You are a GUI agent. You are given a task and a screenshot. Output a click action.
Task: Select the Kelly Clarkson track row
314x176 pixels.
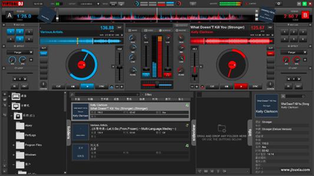[x=131, y=111]
